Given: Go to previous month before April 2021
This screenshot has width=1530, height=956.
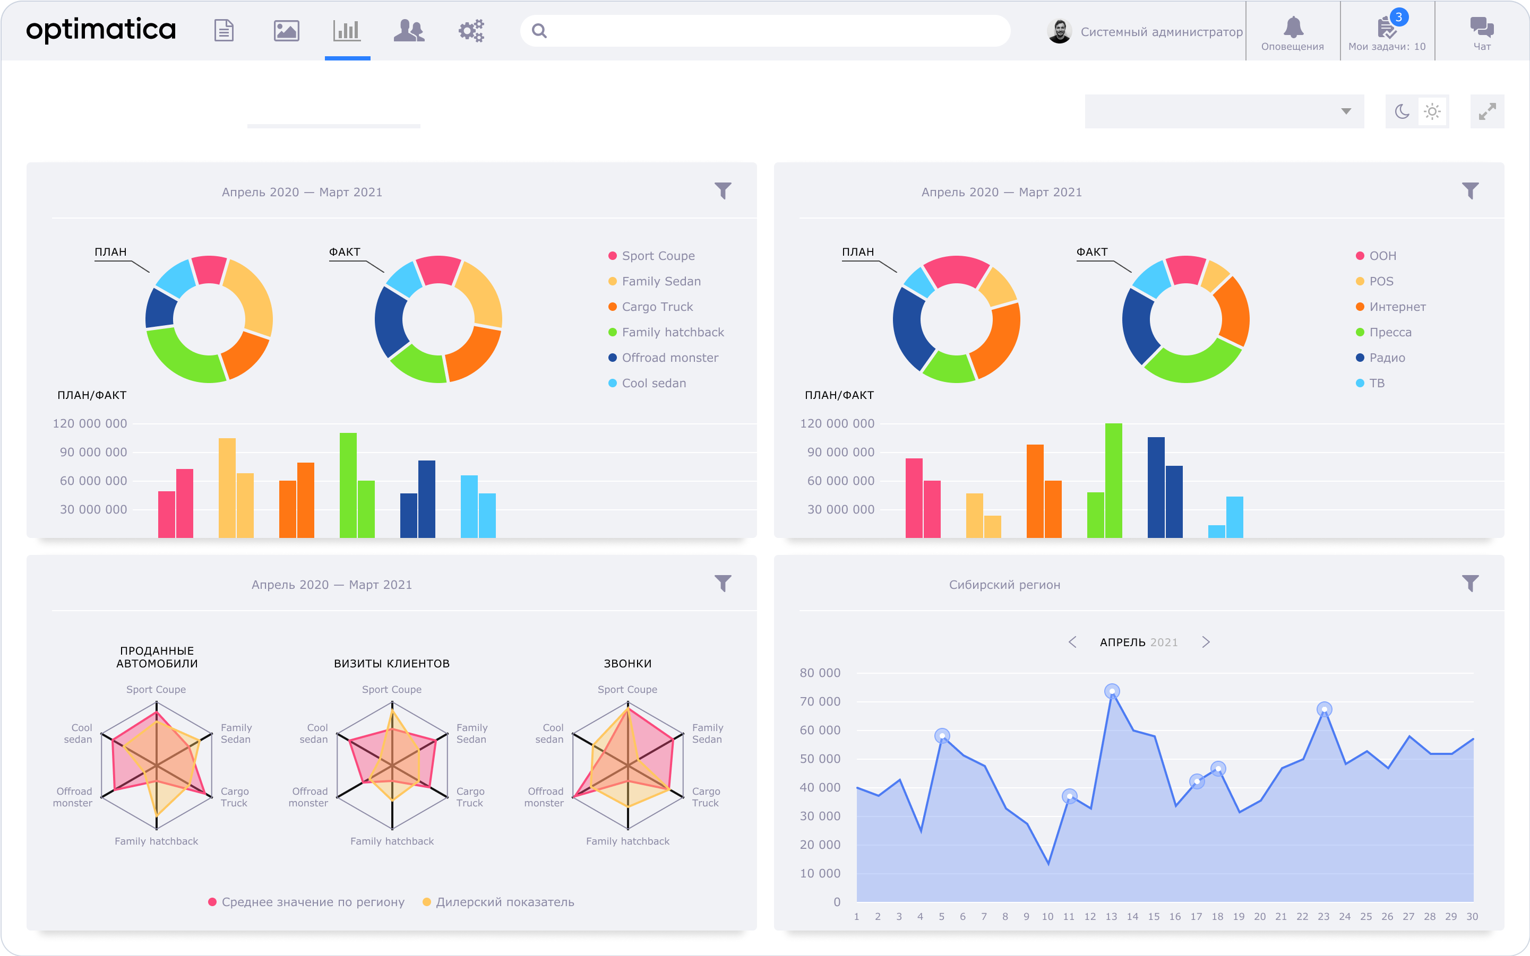Looking at the screenshot, I should [1072, 642].
